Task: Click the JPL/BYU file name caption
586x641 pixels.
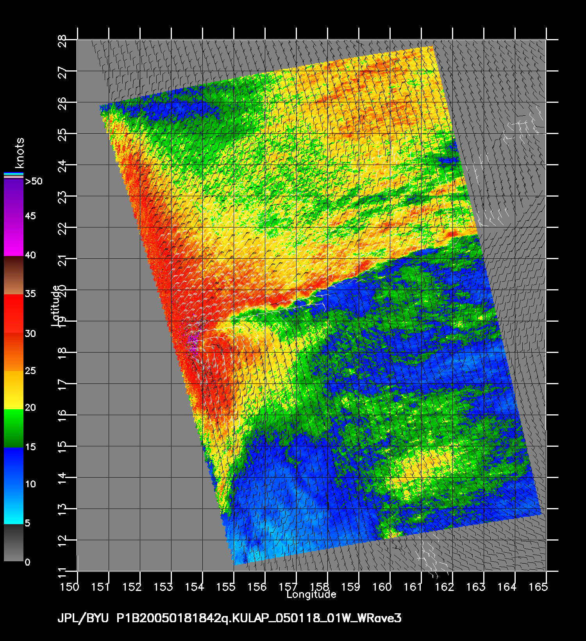Action: [x=229, y=618]
